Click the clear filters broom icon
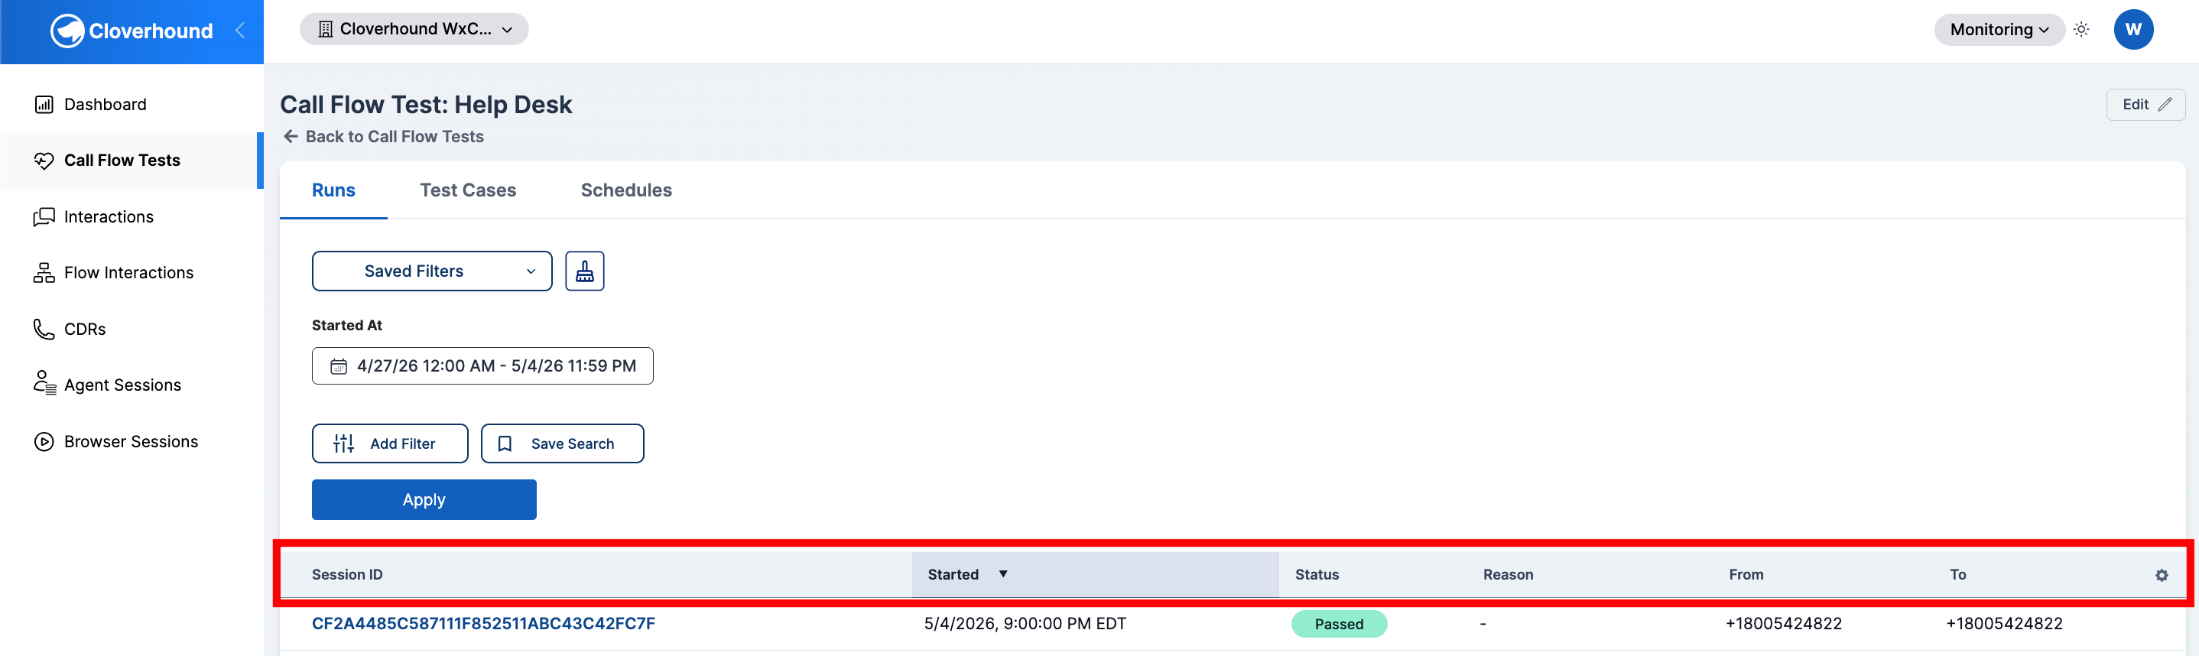 pos(585,271)
